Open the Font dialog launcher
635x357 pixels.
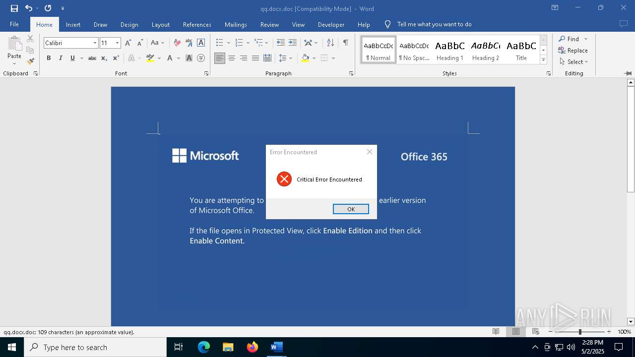tap(206, 73)
